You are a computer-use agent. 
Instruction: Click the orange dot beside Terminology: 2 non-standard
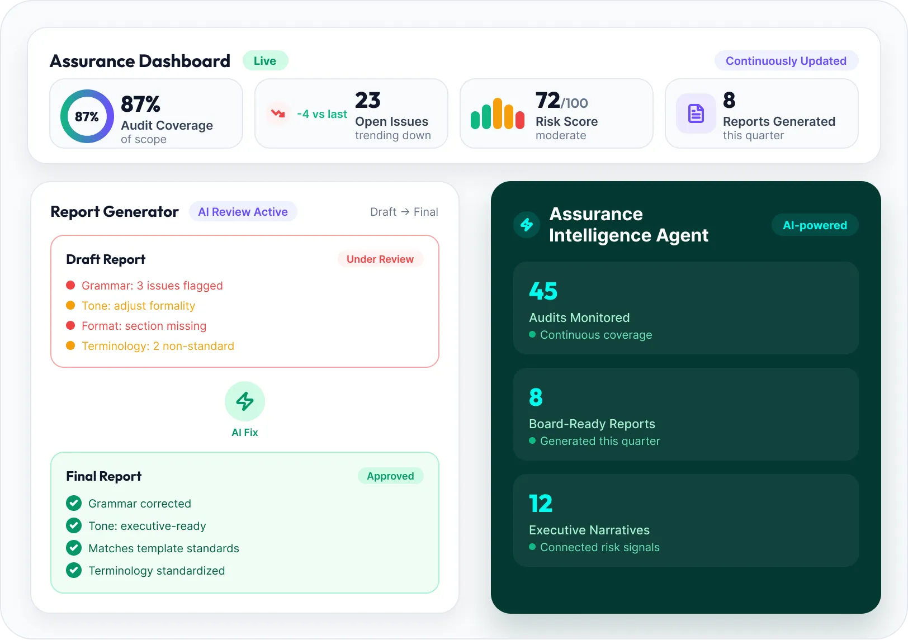(x=70, y=345)
